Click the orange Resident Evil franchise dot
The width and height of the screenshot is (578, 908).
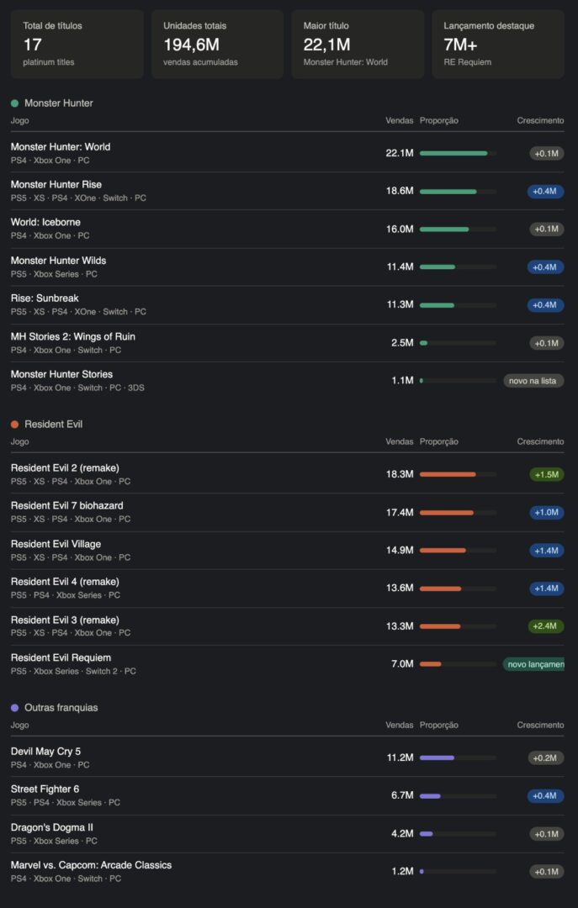[x=14, y=425]
